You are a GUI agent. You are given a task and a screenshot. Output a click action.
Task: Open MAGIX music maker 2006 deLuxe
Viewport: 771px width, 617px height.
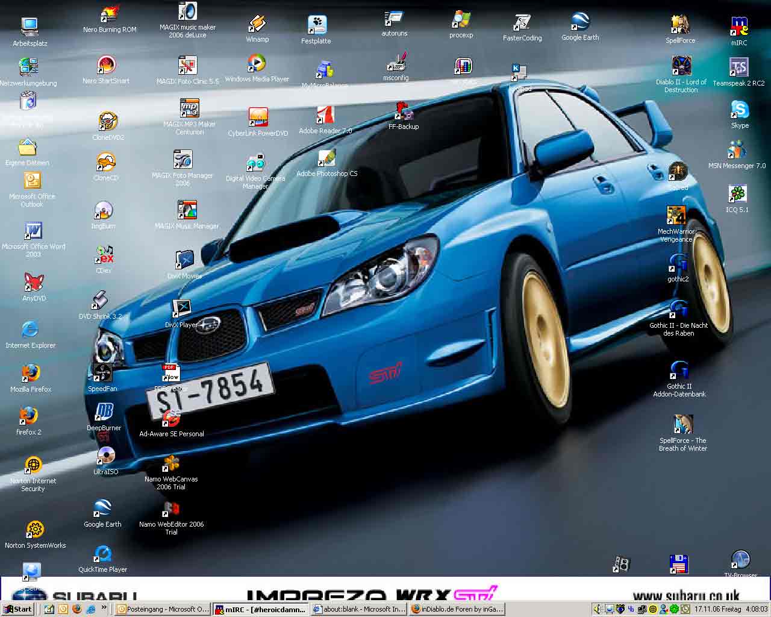(187, 11)
